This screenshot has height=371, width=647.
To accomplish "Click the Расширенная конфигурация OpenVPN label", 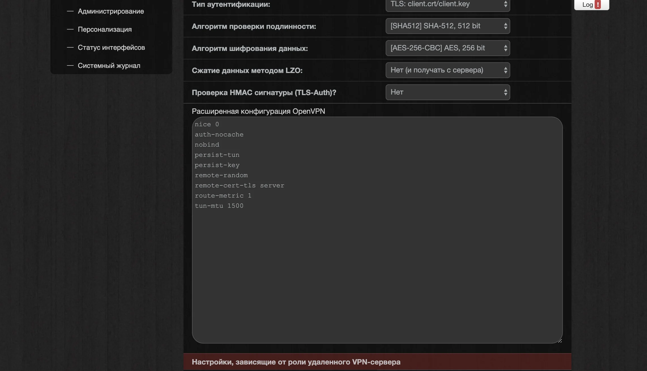I will tap(258, 111).
